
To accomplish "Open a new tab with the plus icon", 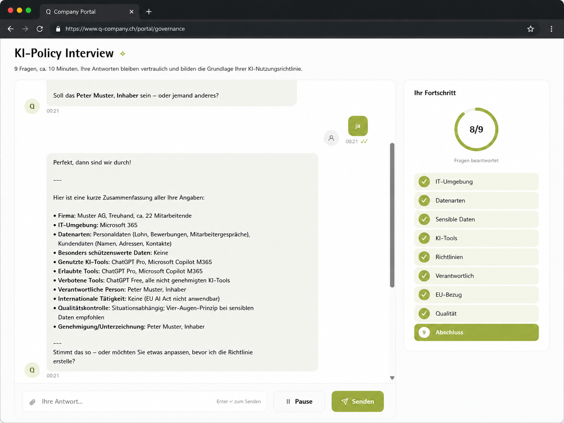I will coord(149,12).
